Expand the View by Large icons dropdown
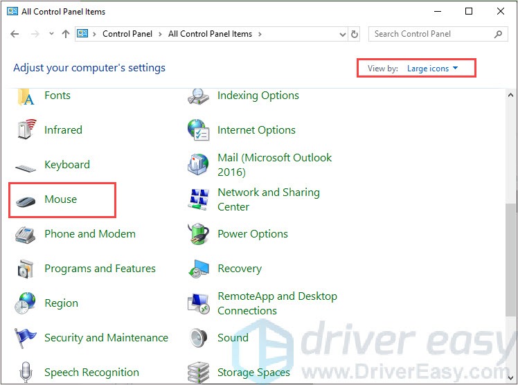Image resolution: width=518 pixels, height=385 pixels. tap(433, 69)
